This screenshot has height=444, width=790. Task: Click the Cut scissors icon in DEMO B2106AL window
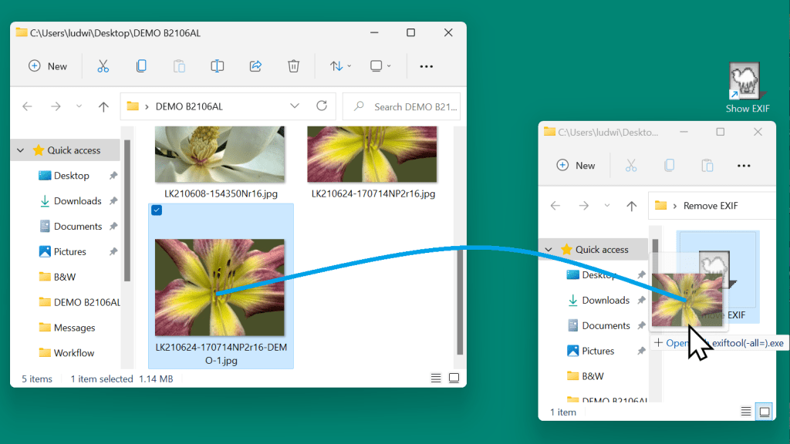click(x=103, y=66)
